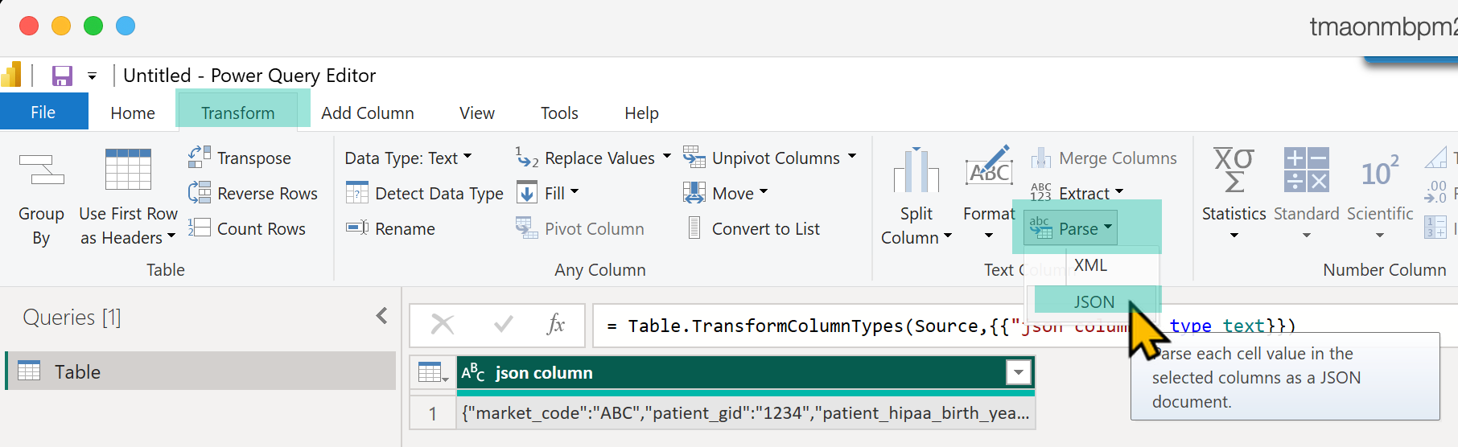
Task: Select the Transform ribbon tab
Action: tap(238, 113)
